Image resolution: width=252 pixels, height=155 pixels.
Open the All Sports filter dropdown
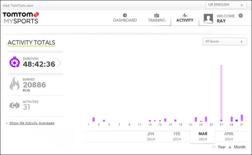tap(225, 42)
